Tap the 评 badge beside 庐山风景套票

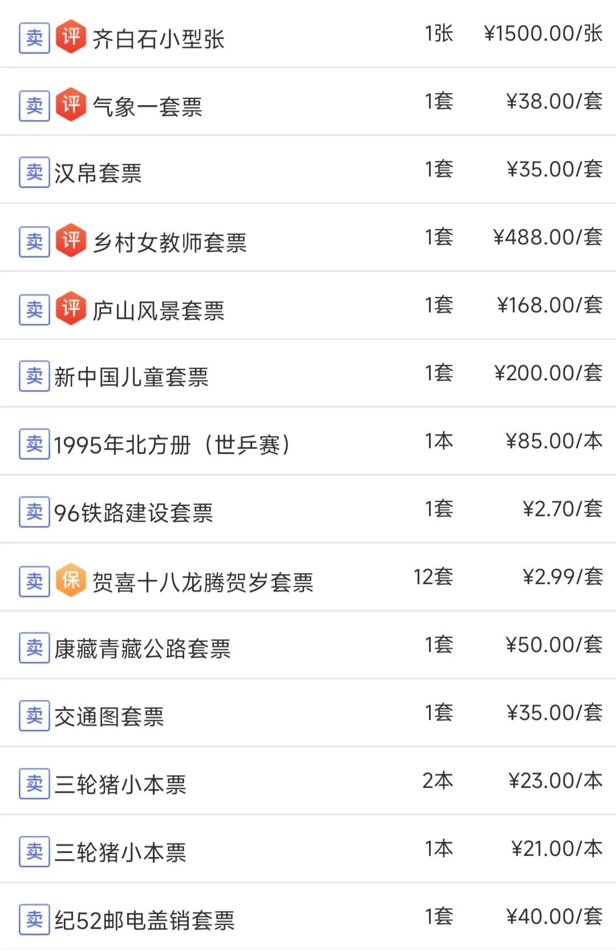(71, 309)
